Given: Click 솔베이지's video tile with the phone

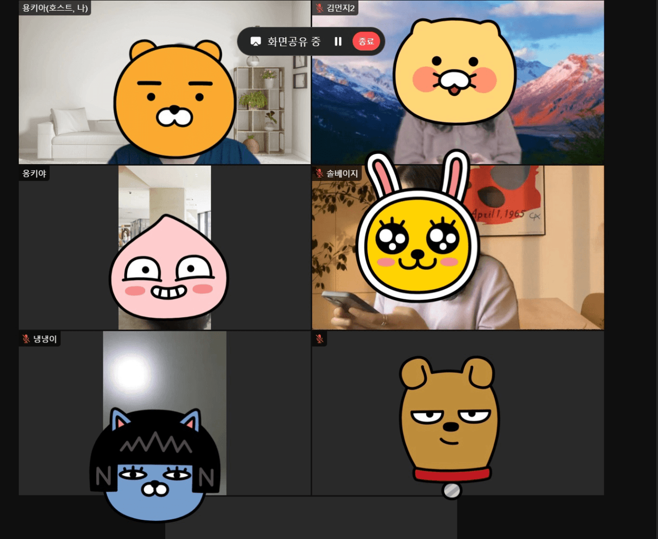Looking at the screenshot, I should tap(458, 248).
